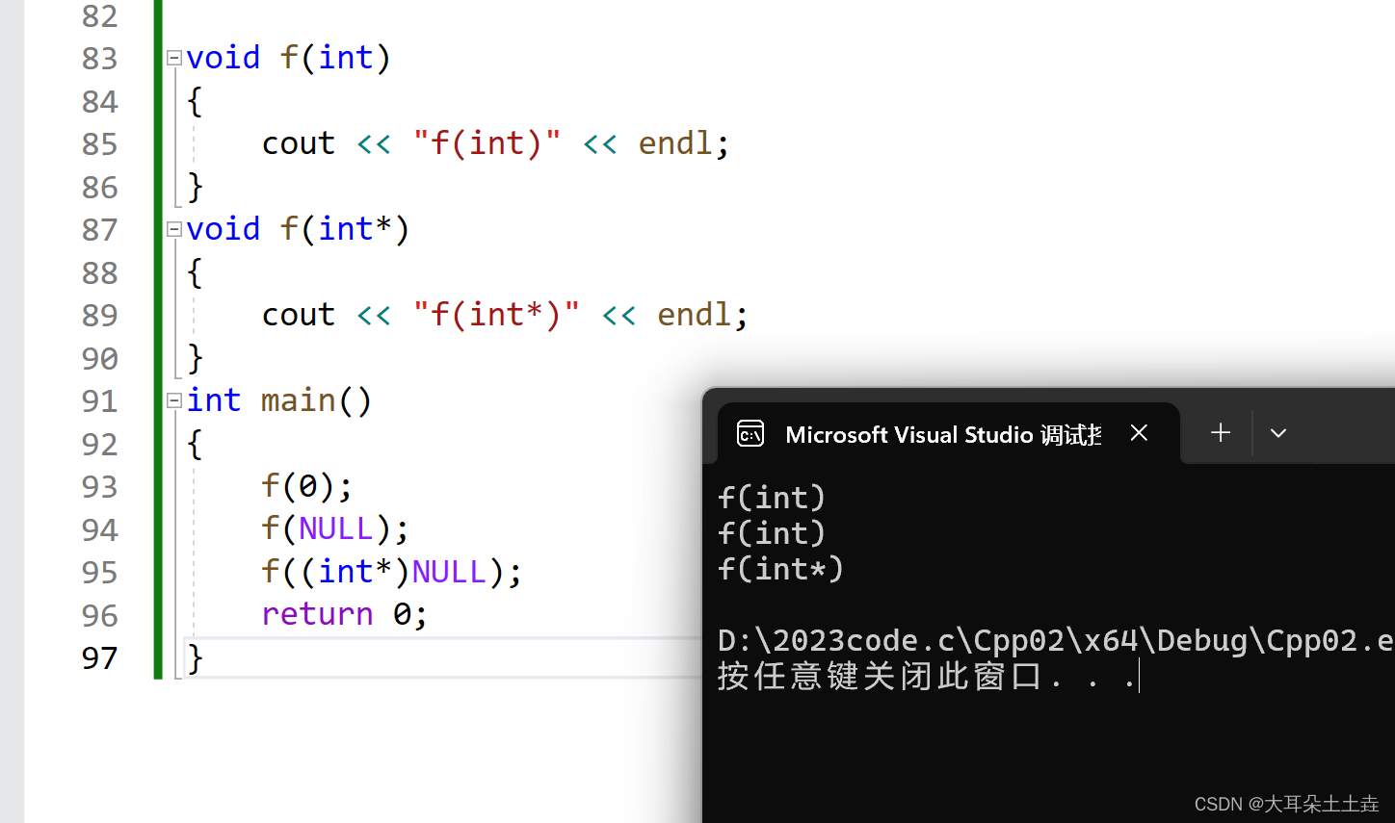Click the closing brace on line 97
Screen dimensions: 1395x823
196,657
